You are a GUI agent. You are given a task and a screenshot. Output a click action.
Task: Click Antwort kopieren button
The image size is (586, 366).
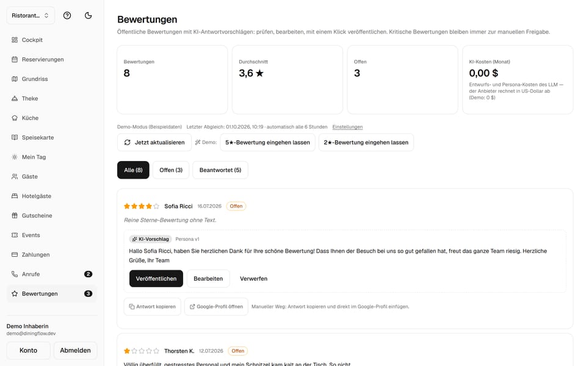(x=153, y=307)
